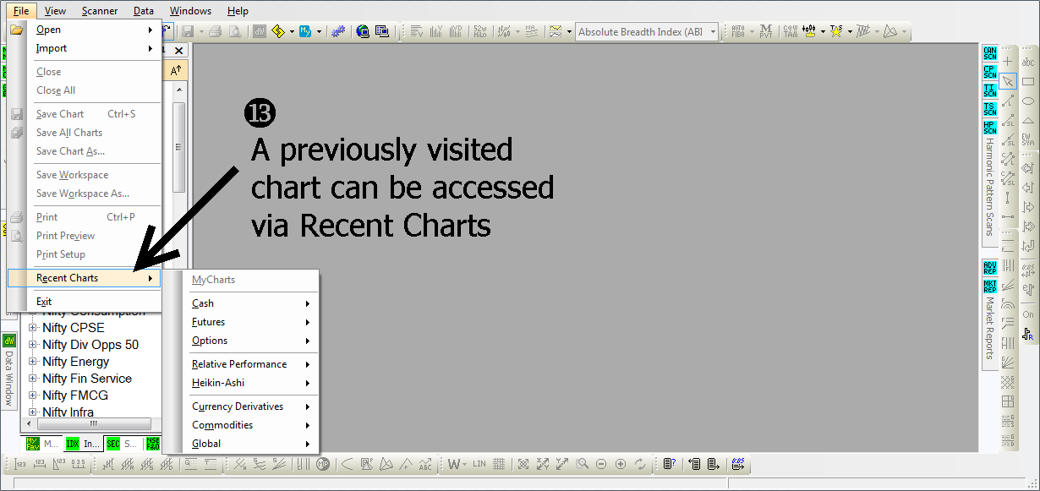Viewport: 1040px width, 491px height.
Task: Click the MP market profile icon
Action: click(x=323, y=464)
